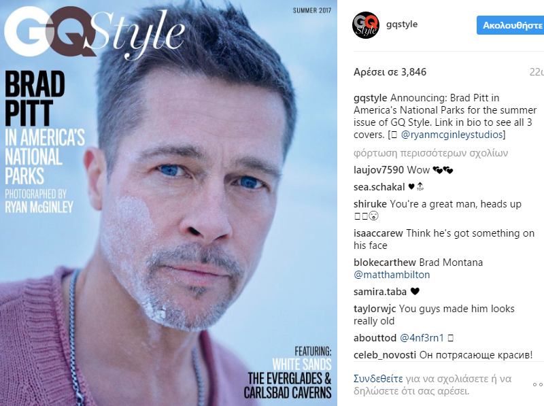Open the gqstyle profile avatar

point(366,25)
